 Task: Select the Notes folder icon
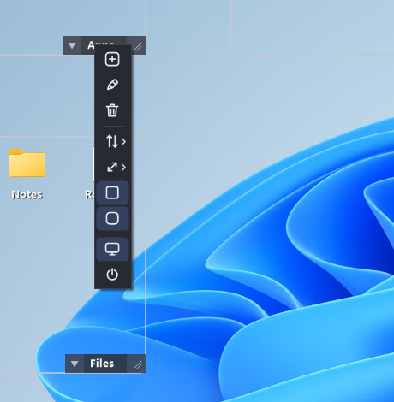click(27, 163)
